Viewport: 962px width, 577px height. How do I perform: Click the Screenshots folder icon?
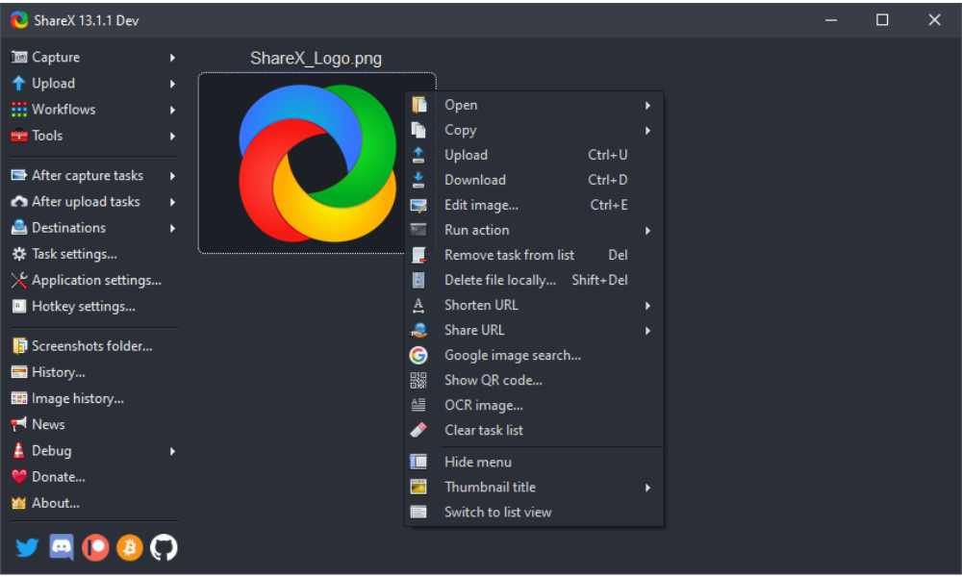19,346
